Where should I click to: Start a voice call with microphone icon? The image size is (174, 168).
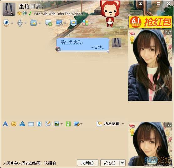(20, 23)
